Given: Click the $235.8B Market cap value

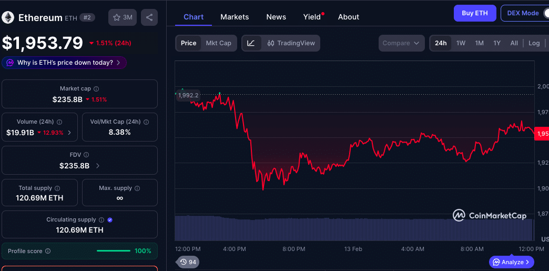Looking at the screenshot, I should coord(67,99).
